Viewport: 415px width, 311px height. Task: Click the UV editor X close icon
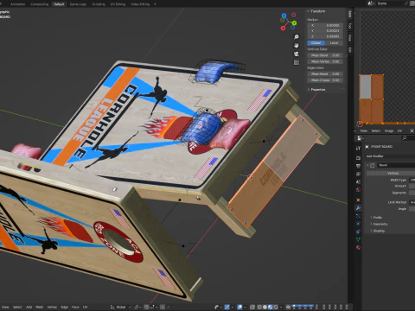(412, 130)
